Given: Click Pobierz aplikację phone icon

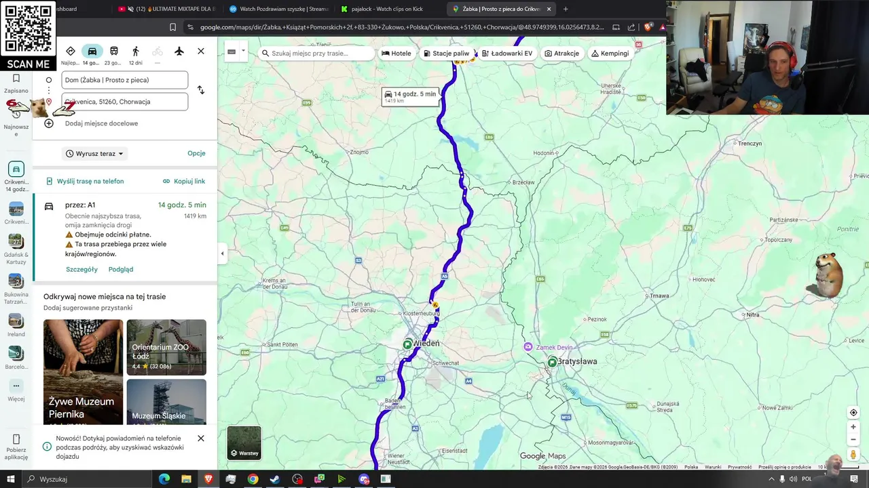Looking at the screenshot, I should tap(16, 439).
